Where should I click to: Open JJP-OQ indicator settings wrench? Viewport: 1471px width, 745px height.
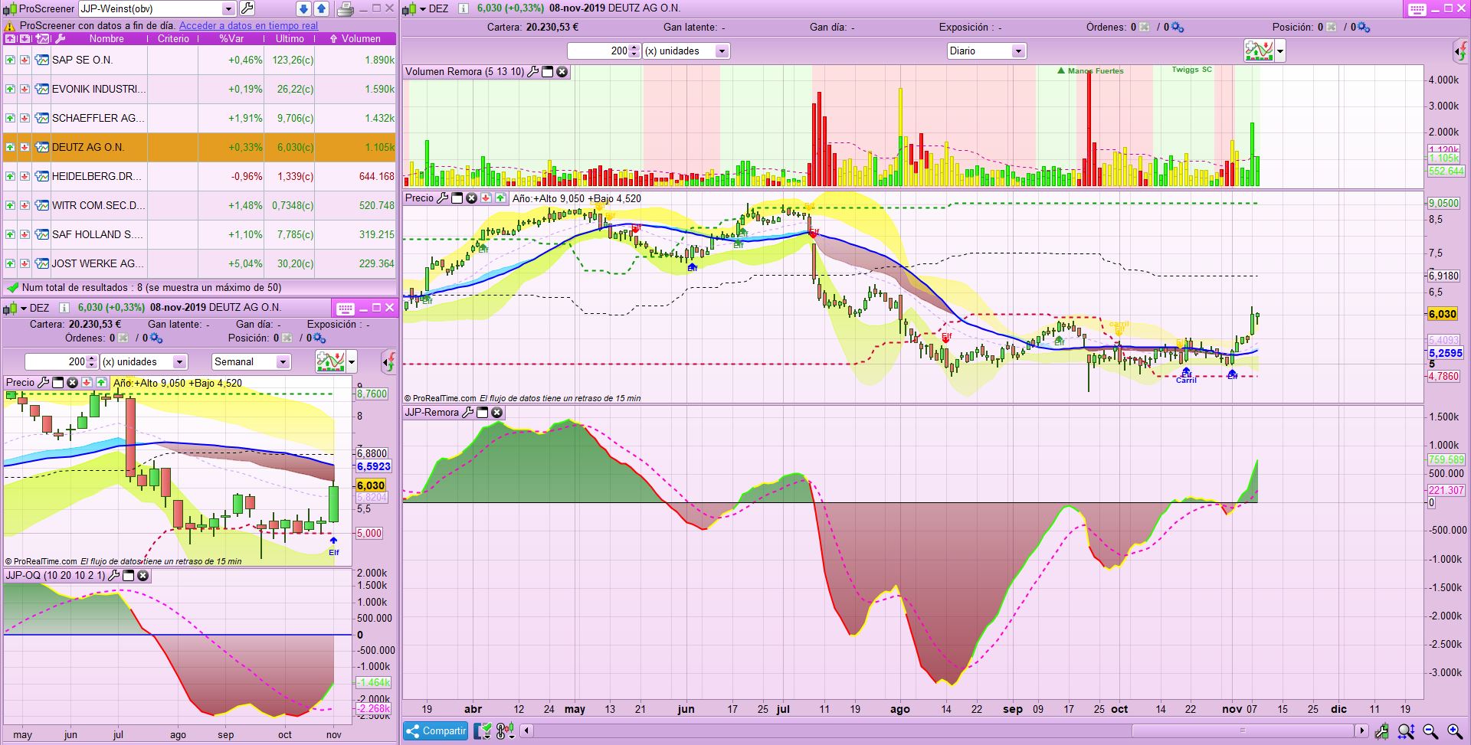pos(114,575)
